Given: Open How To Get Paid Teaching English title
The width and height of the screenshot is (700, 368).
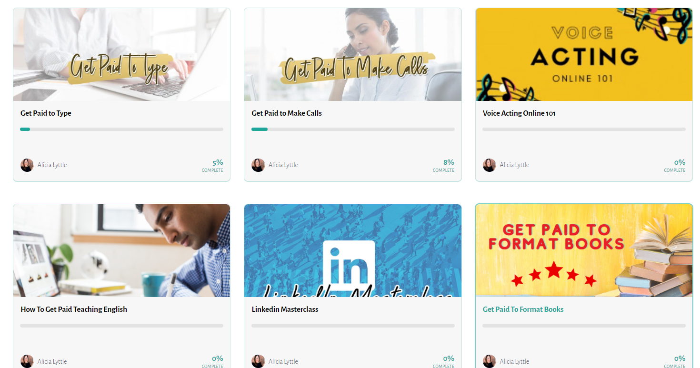Looking at the screenshot, I should click(74, 309).
